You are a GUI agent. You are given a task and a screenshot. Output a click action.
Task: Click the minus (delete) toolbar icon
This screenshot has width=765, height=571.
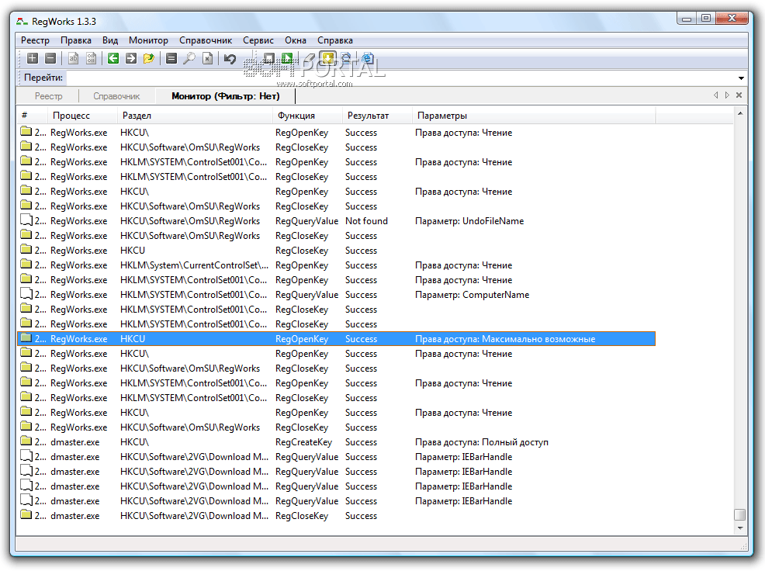pyautogui.click(x=50, y=58)
